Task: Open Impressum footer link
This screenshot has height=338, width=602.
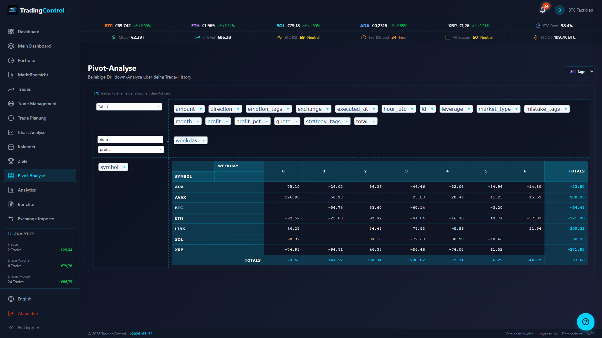Action: pyautogui.click(x=547, y=334)
